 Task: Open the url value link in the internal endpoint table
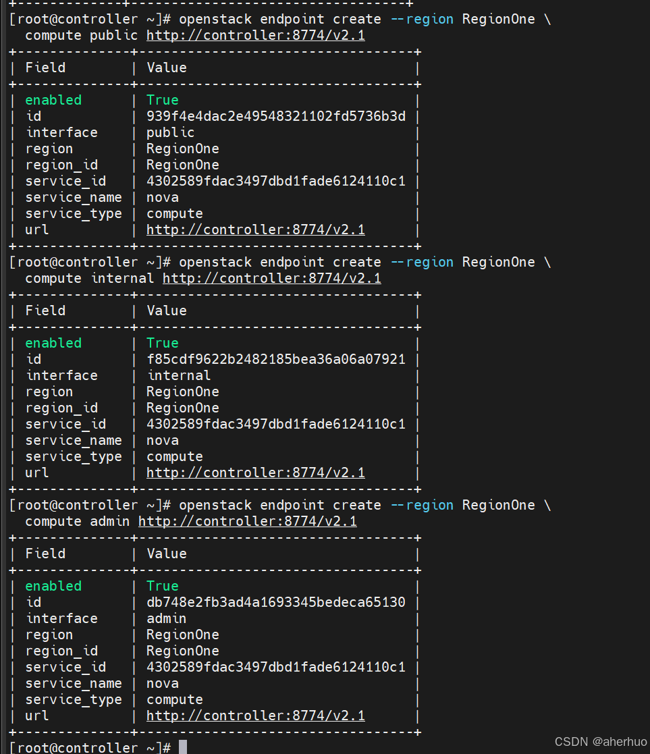[x=255, y=473]
